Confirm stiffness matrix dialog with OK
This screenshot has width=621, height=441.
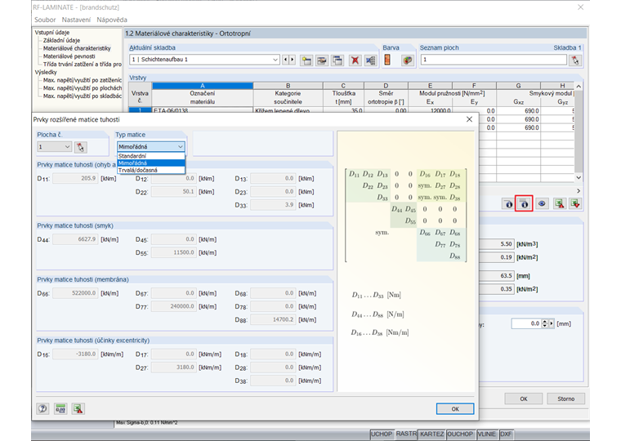[x=455, y=409]
